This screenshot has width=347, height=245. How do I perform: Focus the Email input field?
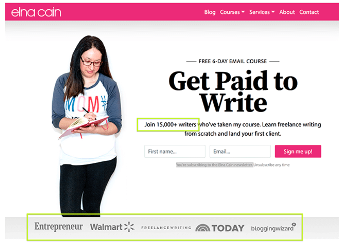240,151
